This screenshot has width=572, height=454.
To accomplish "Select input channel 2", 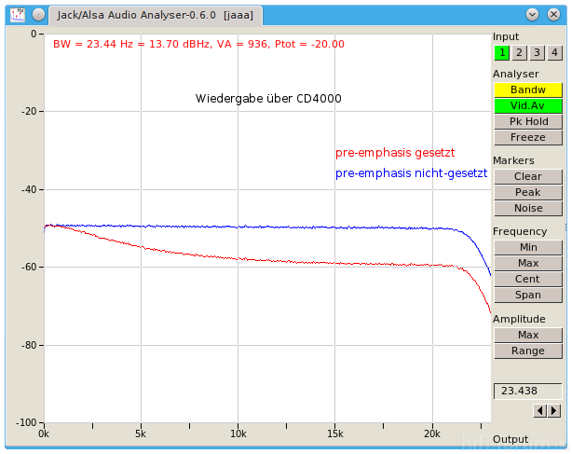I will tap(519, 53).
